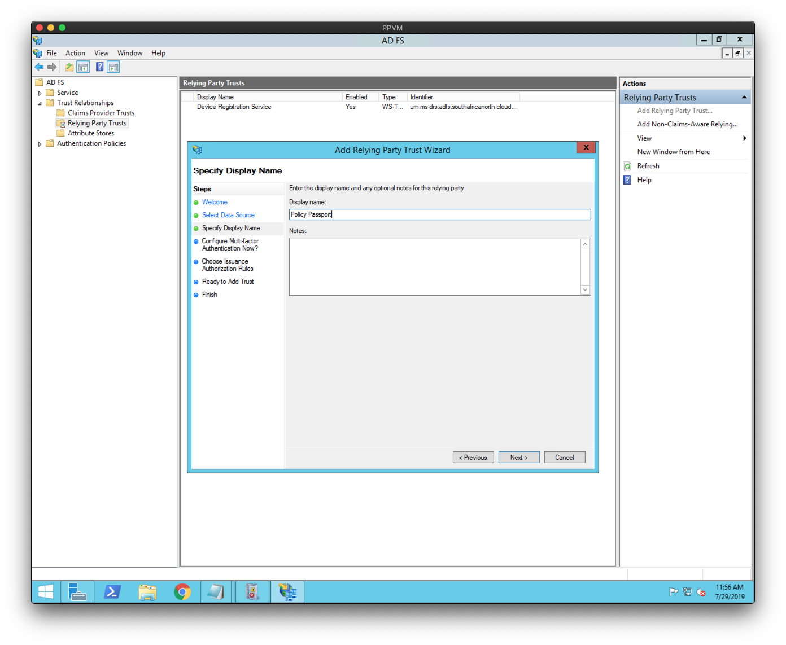Click inside the Notes text area
The width and height of the screenshot is (786, 645).
click(435, 266)
